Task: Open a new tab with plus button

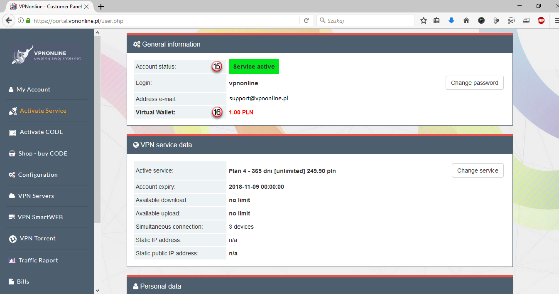Action: 101,7
